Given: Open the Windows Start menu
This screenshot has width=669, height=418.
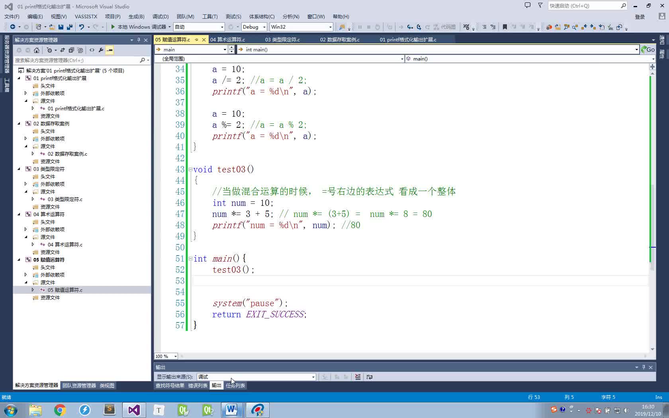Looking at the screenshot, I should point(11,410).
